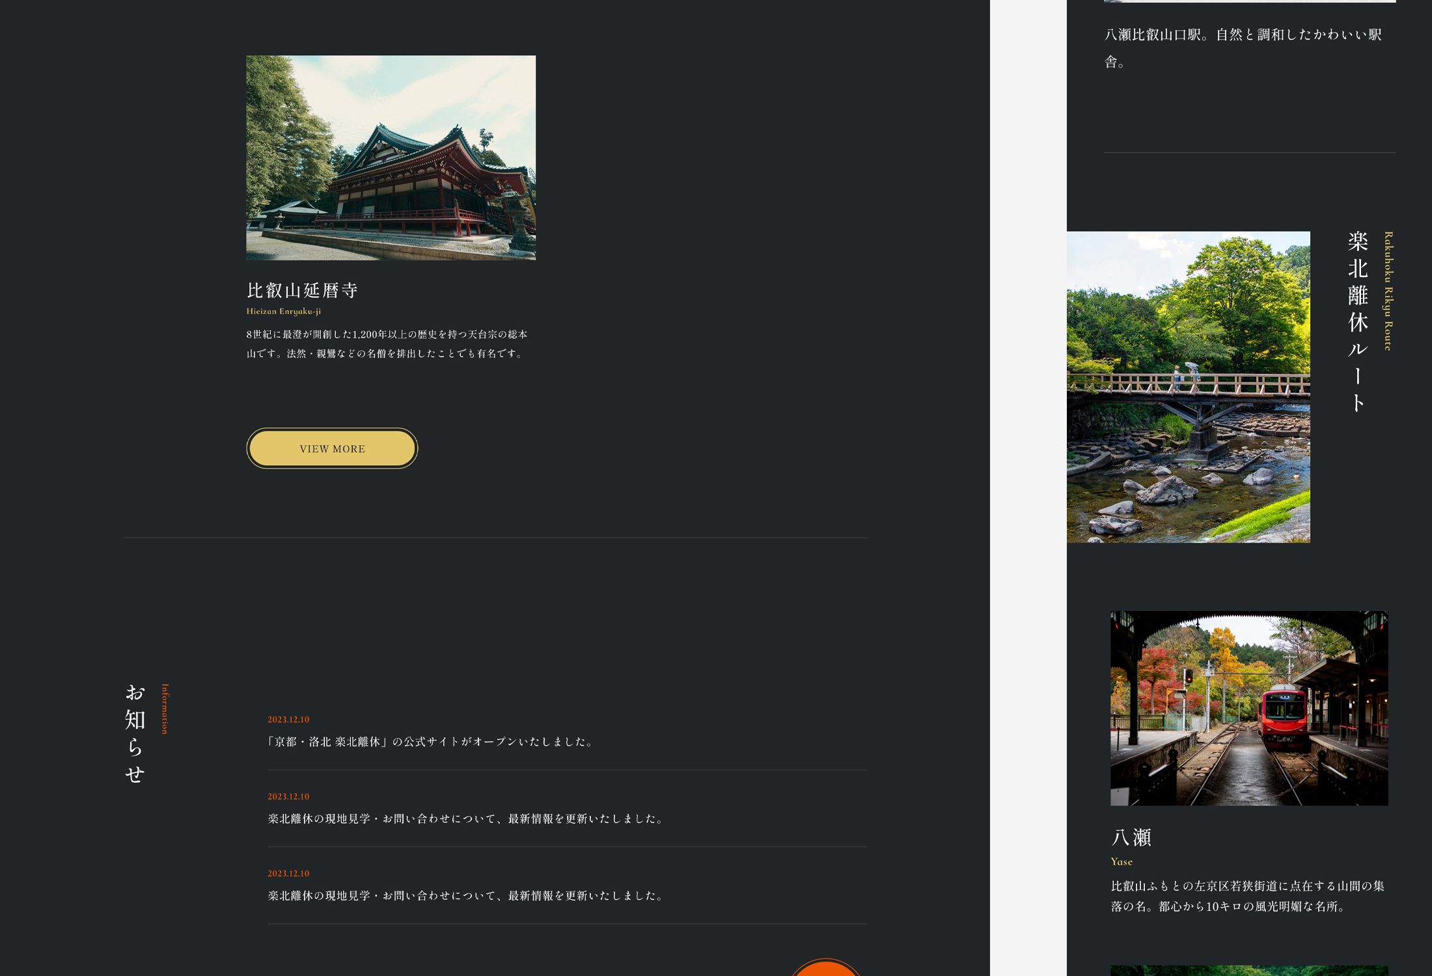The width and height of the screenshot is (1432, 976).
Task: Open the wooden bridge over river photo
Action: click(1188, 387)
